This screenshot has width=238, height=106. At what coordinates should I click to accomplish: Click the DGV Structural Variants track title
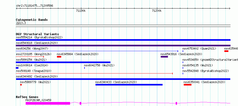(37, 34)
